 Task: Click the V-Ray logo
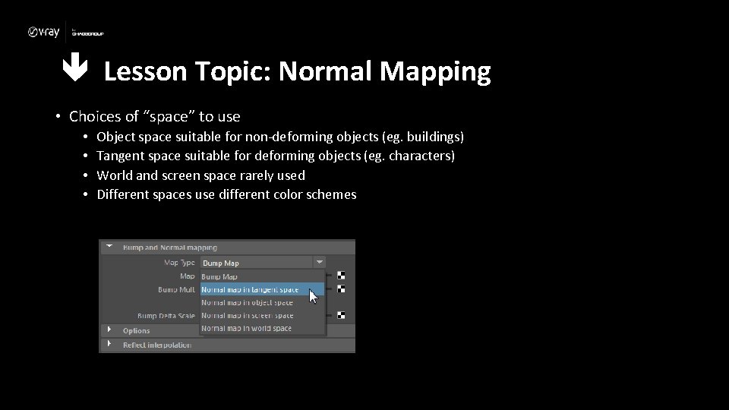click(44, 32)
